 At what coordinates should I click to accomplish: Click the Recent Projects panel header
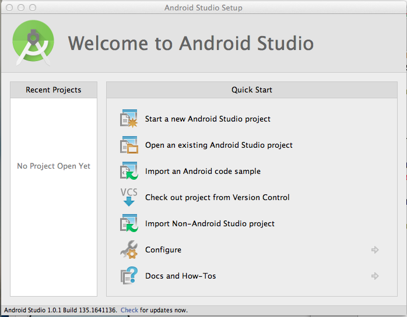[54, 90]
